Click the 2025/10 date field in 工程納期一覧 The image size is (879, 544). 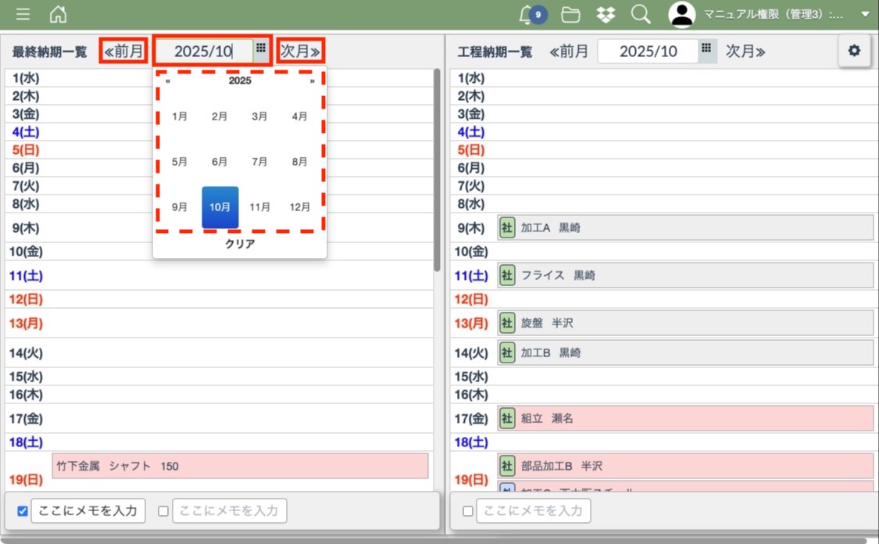click(648, 52)
